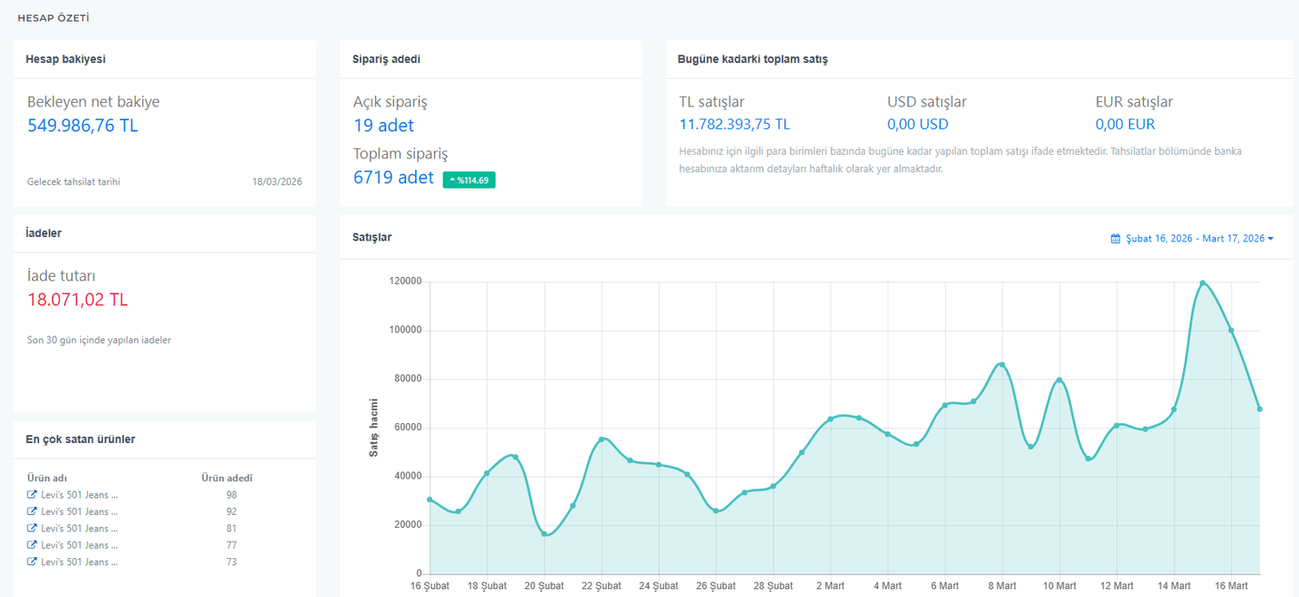The width and height of the screenshot is (1299, 597).
Task: Open external link icon for product with 98 sold
Action: (32, 495)
